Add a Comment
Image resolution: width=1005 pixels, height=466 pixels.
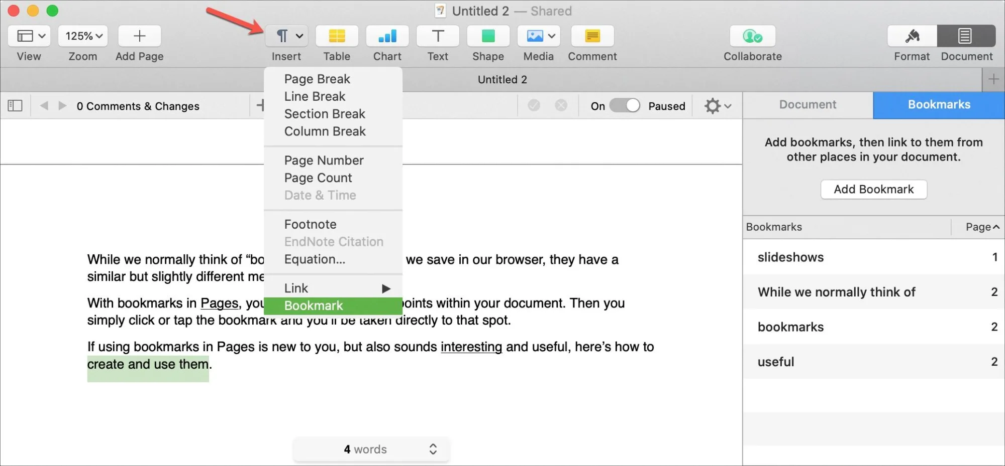pos(592,36)
